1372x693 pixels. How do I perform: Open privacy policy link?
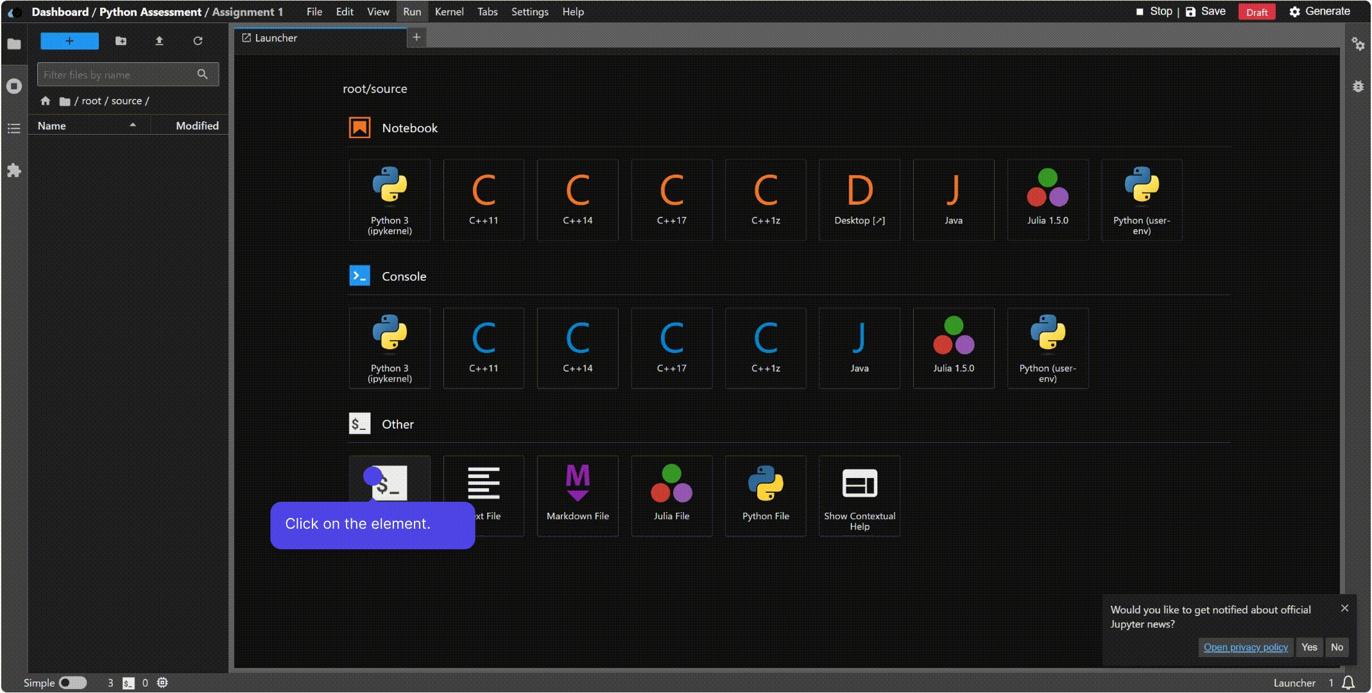(1246, 647)
